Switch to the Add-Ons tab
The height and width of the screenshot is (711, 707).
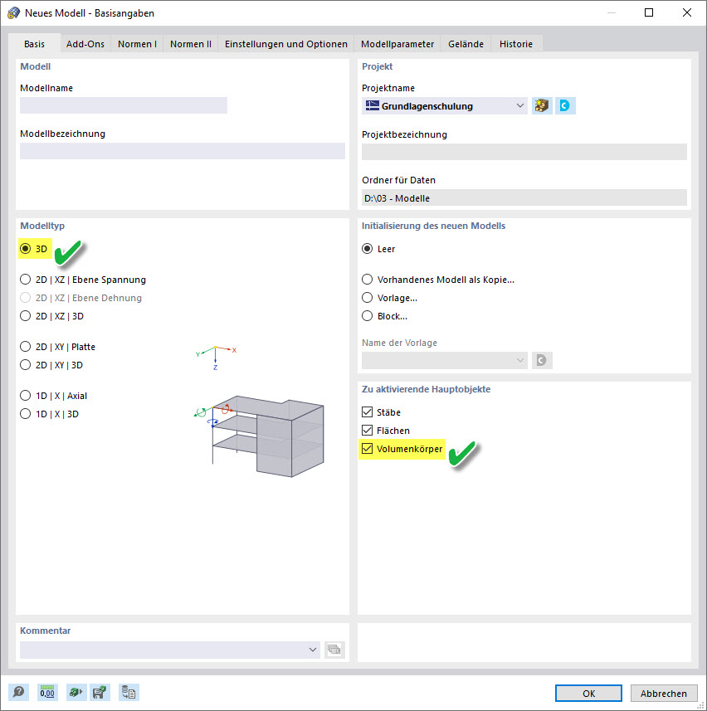[85, 44]
